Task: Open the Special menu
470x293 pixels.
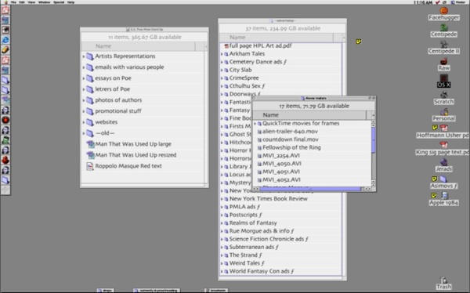Action: pyautogui.click(x=59, y=2)
